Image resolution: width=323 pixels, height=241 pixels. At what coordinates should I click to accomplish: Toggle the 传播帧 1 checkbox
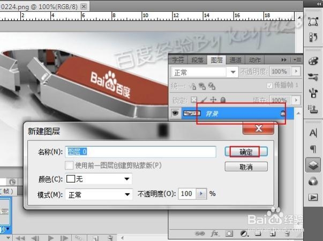(x=269, y=85)
